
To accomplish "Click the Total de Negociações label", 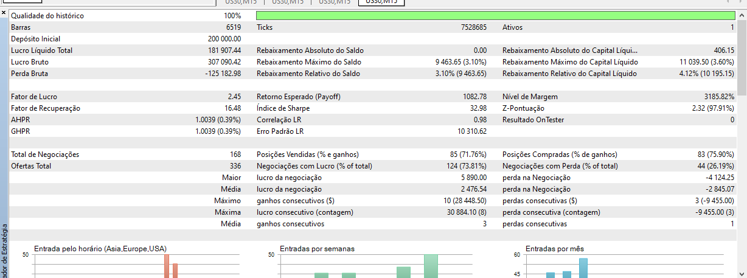I will click(45, 155).
